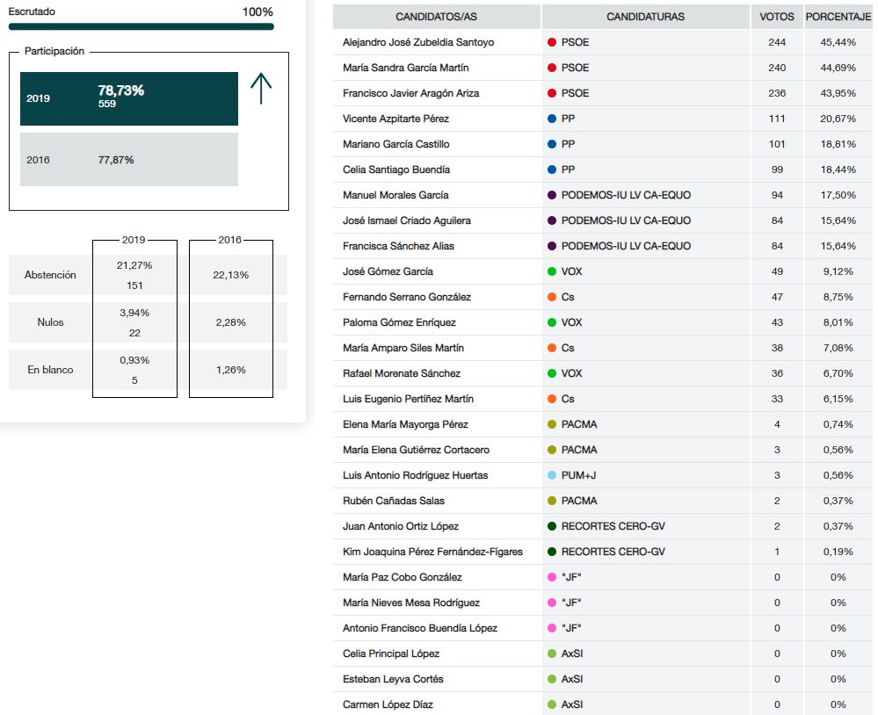Click the light green AxSI dot for Carmen López

pos(552,704)
